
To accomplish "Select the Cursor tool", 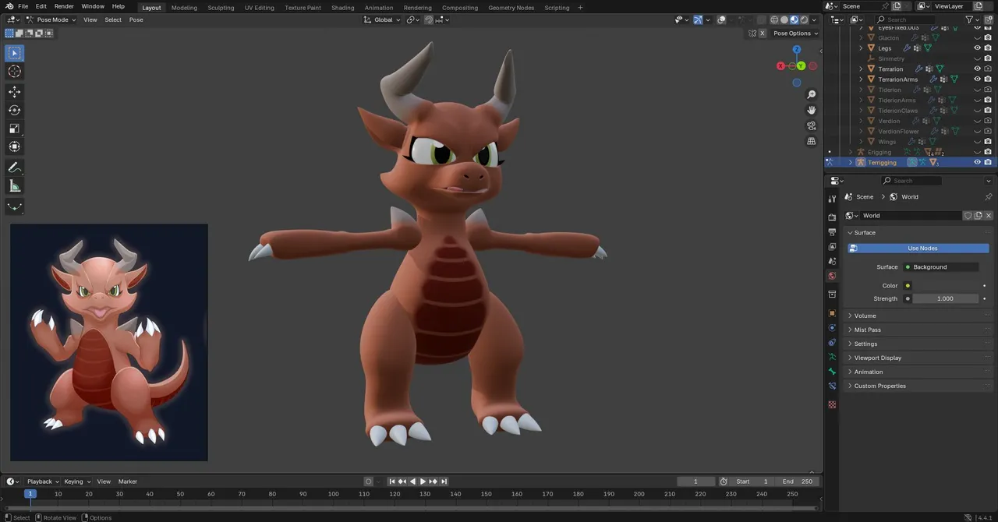I will pyautogui.click(x=15, y=72).
